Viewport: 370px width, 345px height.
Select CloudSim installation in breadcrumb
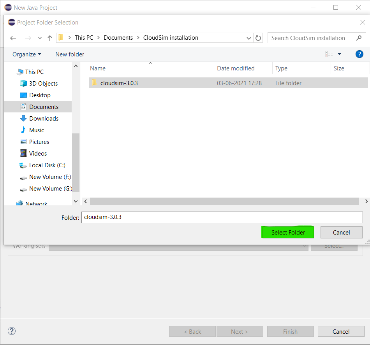pos(171,38)
